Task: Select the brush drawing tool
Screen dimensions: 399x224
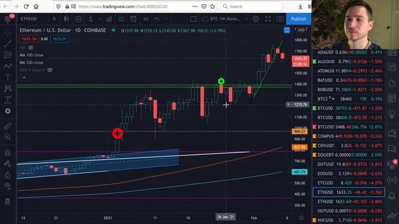Action: [x=7, y=66]
